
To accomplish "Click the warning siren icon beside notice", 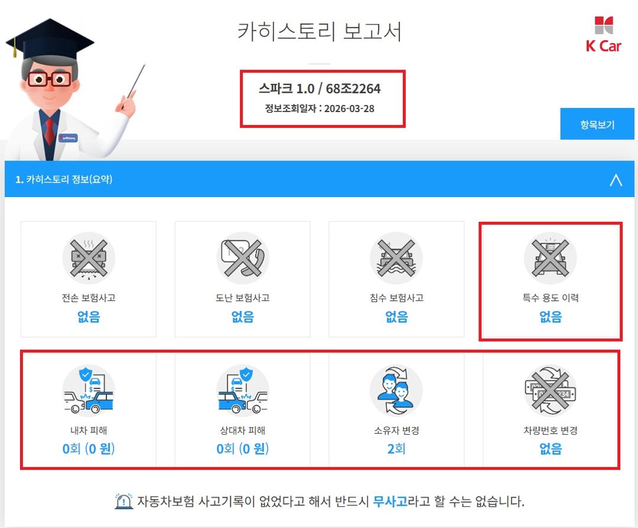I will coord(123,501).
